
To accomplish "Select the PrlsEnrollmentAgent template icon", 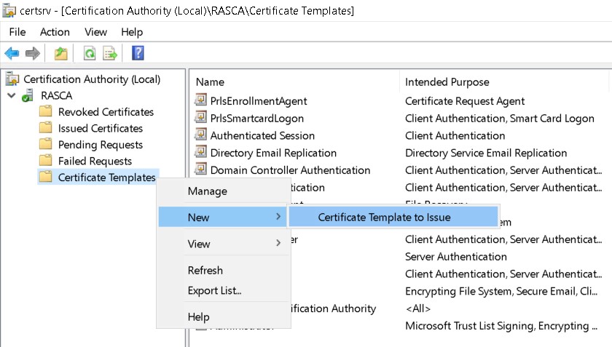I will [x=201, y=101].
